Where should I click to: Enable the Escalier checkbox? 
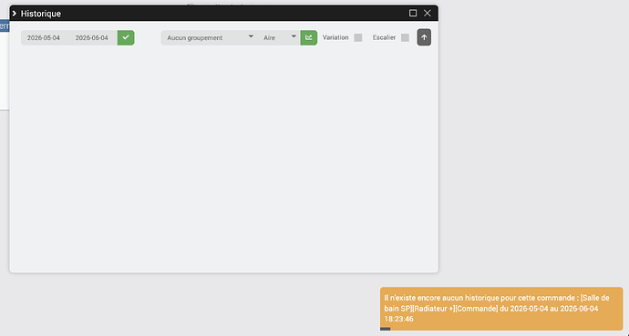click(x=405, y=37)
